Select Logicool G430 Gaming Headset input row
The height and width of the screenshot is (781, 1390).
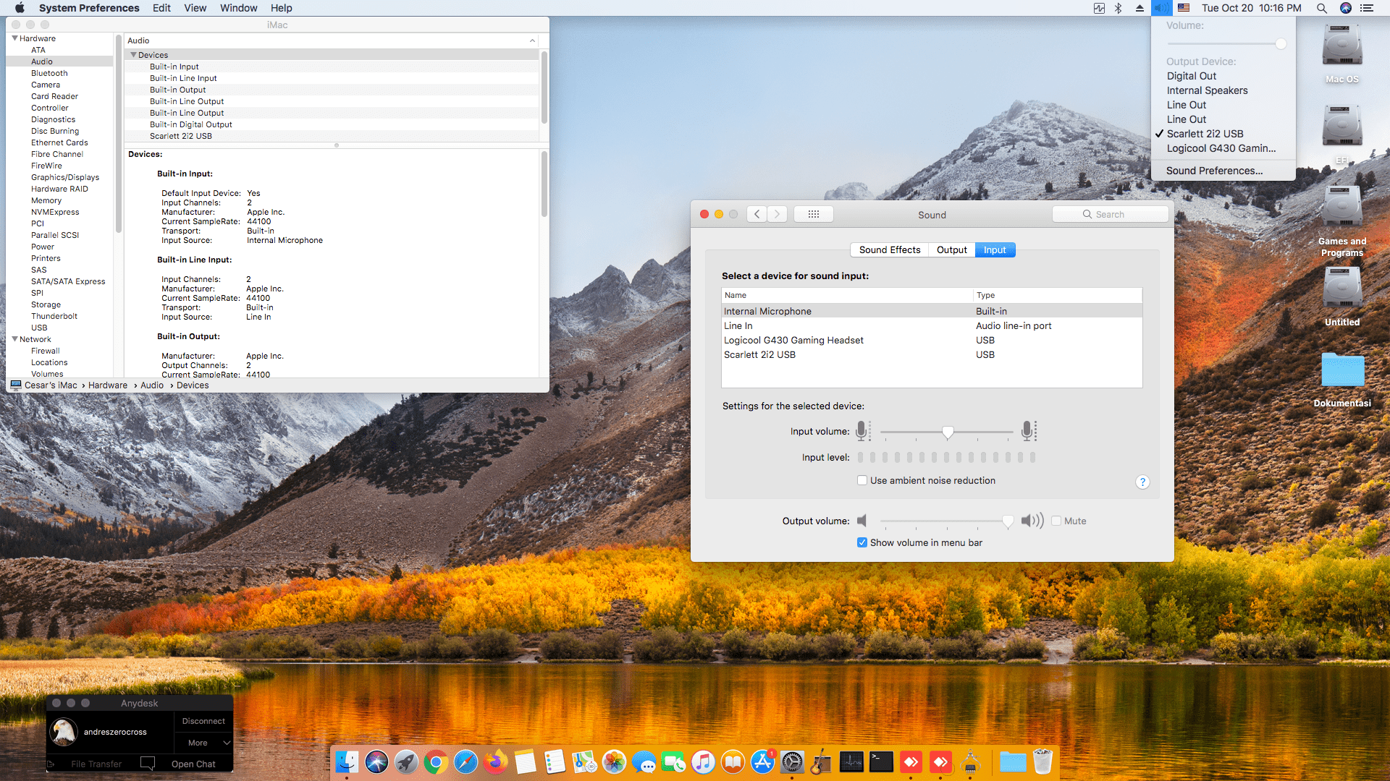click(x=932, y=340)
